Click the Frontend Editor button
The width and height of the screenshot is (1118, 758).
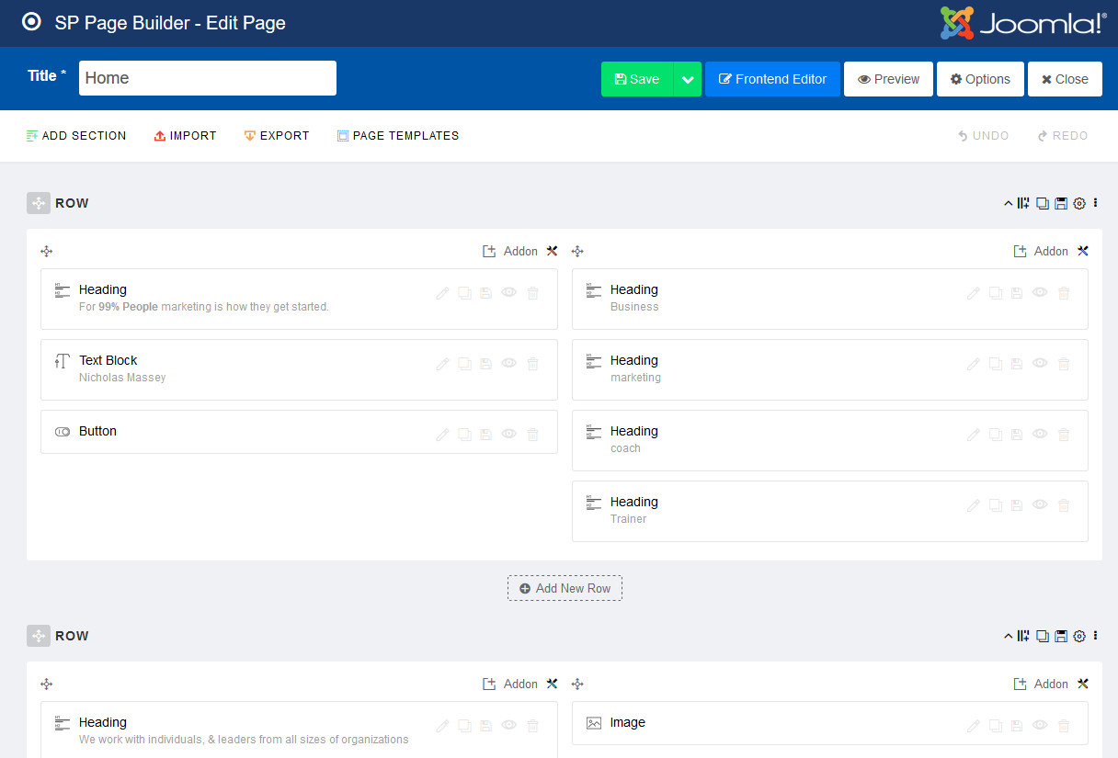click(772, 79)
